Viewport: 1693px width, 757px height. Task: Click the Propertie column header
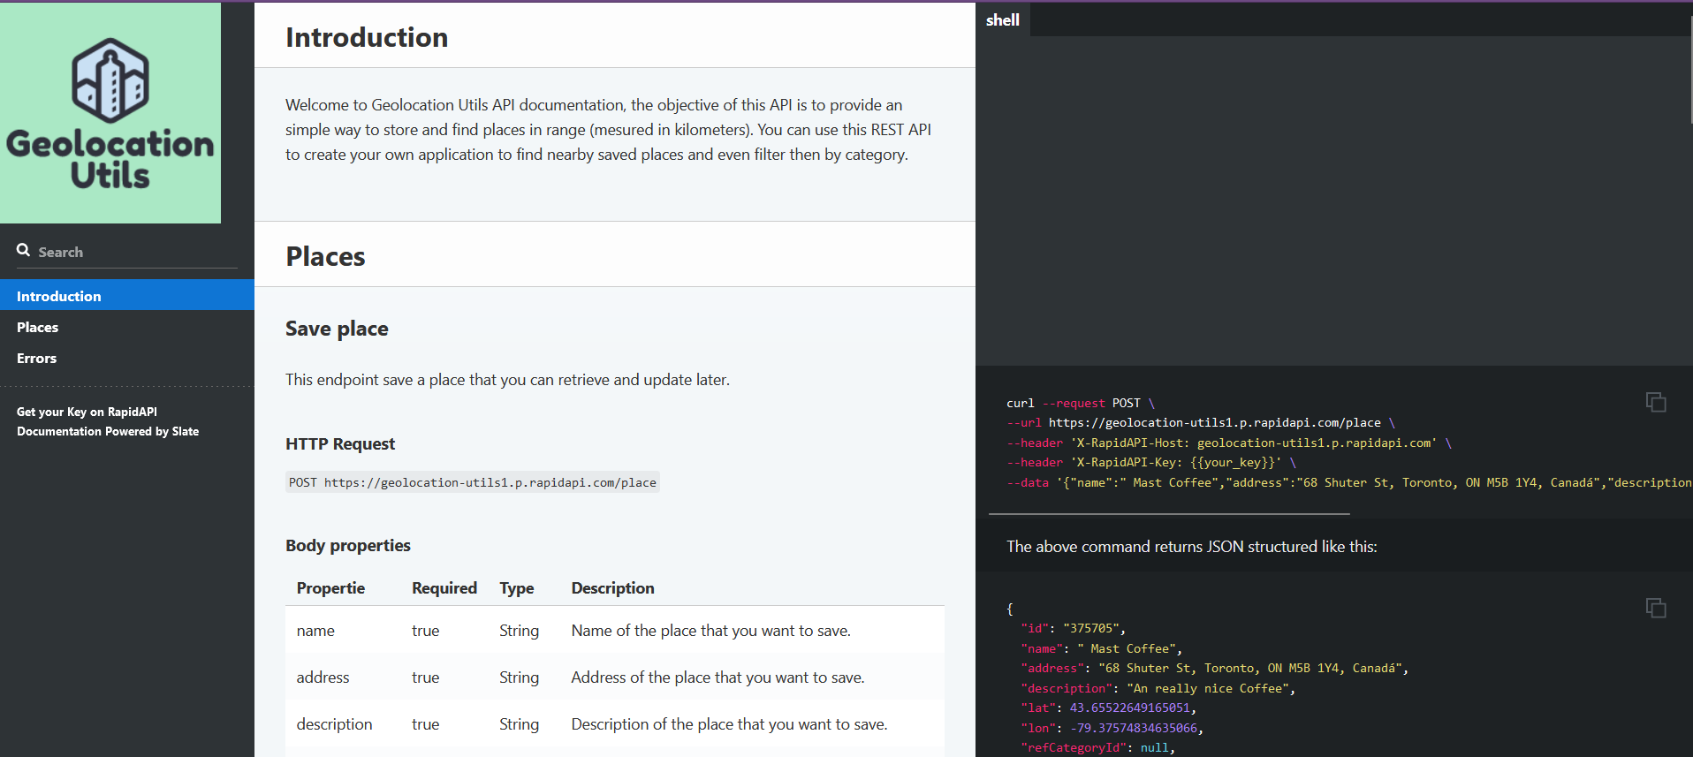click(x=330, y=587)
